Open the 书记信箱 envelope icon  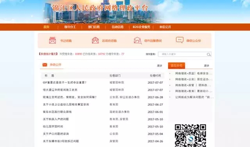(52, 40)
